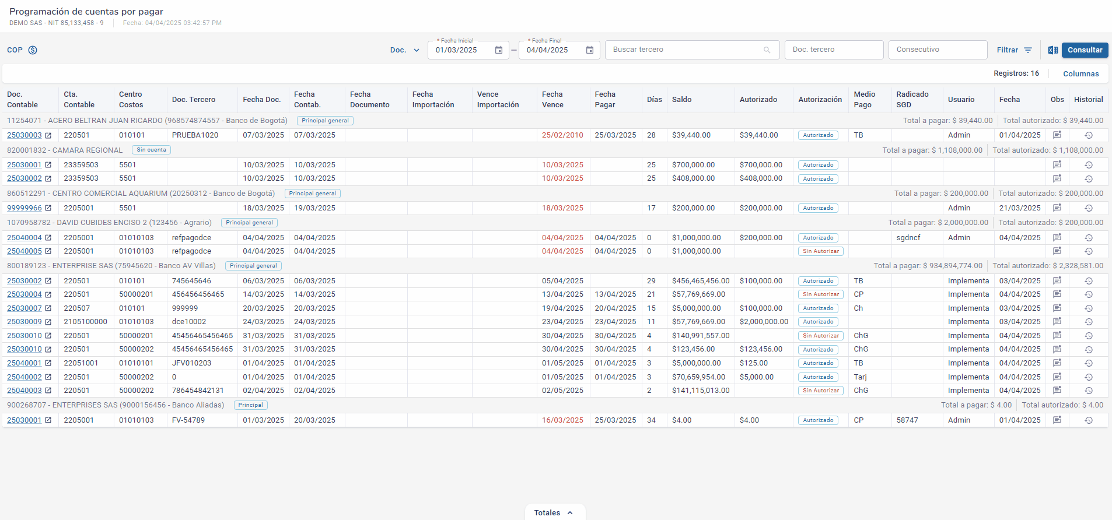Image resolution: width=1112 pixels, height=520 pixels.
Task: Open observations for PRUEBA1020 row
Action: click(1057, 135)
